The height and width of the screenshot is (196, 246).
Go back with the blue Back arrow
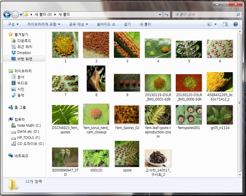(x=7, y=14)
